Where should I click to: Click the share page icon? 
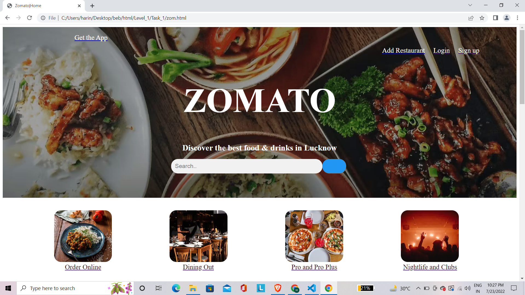(471, 18)
